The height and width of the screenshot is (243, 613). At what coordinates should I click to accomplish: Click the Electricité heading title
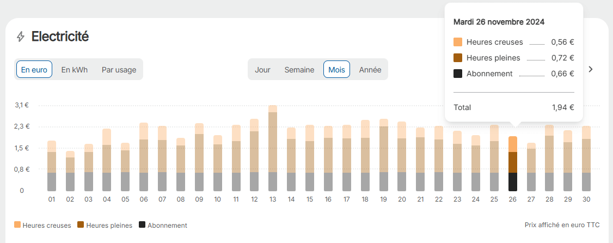[x=60, y=37]
